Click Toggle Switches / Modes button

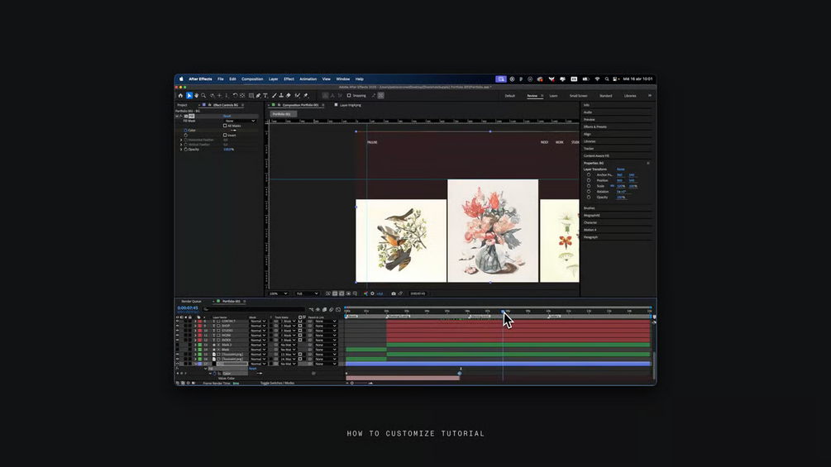tap(277, 383)
